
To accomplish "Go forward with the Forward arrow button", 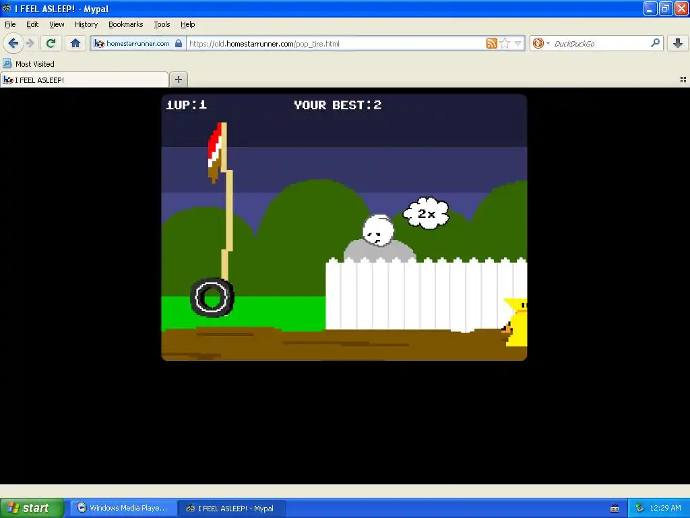I will click(x=30, y=43).
